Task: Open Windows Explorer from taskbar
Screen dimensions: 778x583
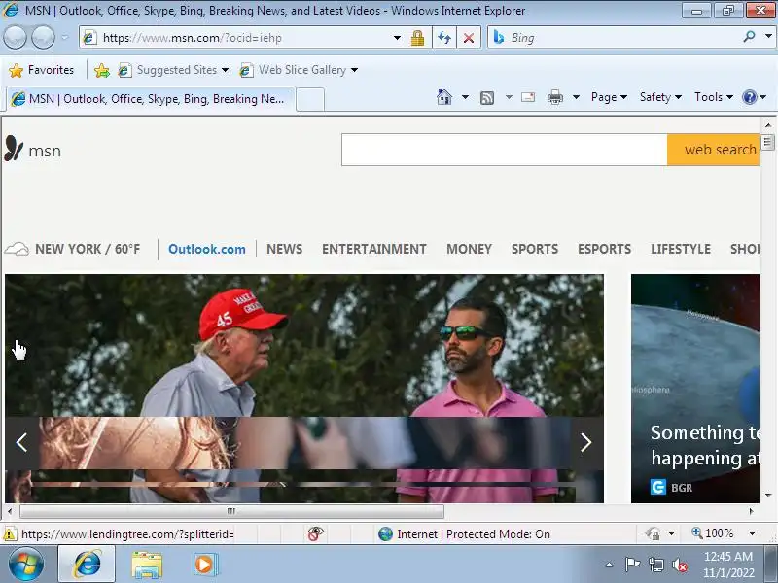Action: click(147, 565)
